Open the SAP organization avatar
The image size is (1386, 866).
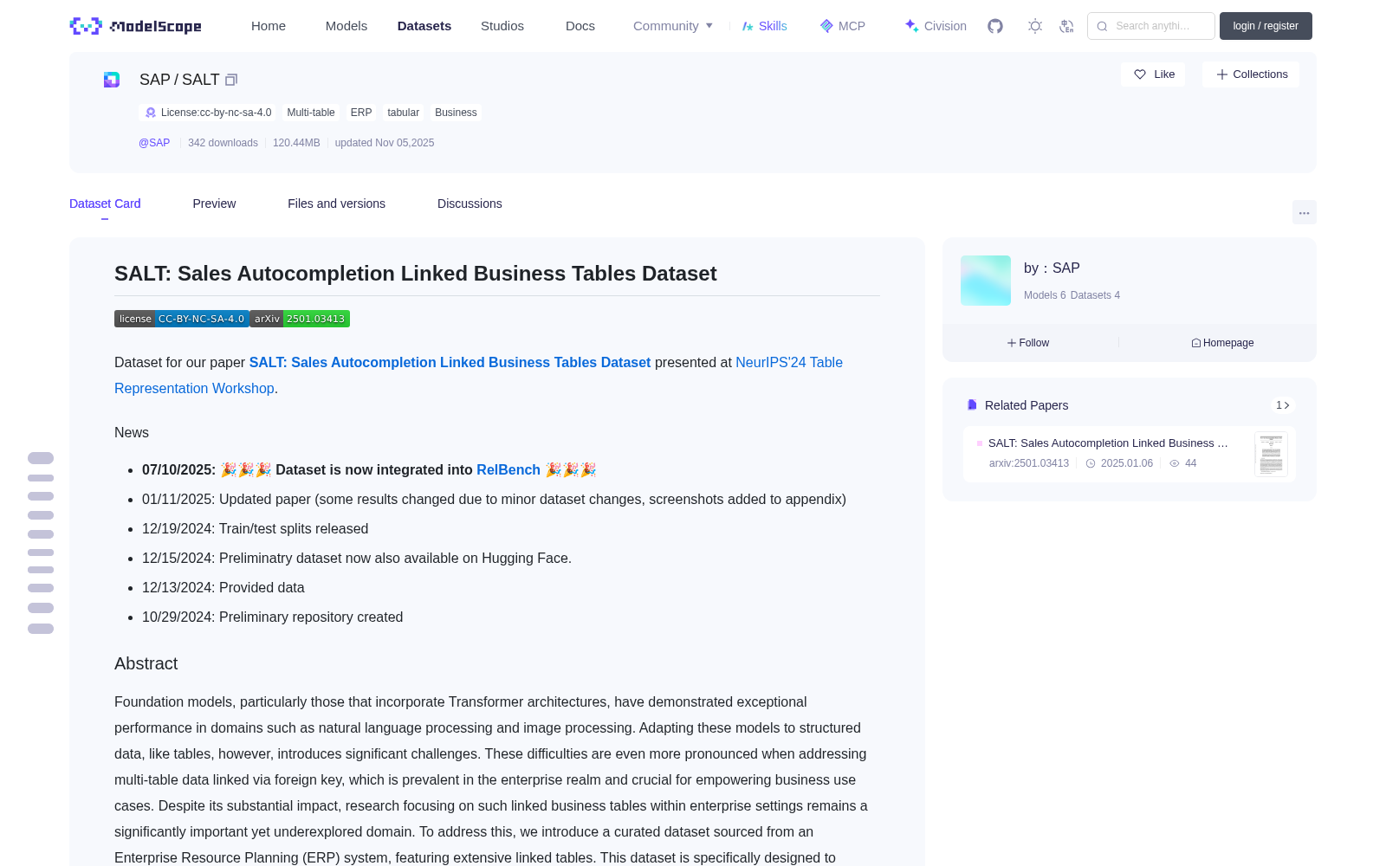(986, 281)
